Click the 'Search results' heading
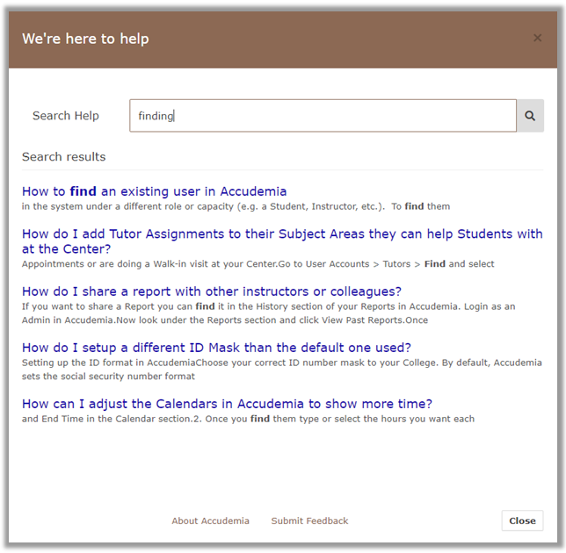Viewport: 566px width, 553px height. coord(64,157)
